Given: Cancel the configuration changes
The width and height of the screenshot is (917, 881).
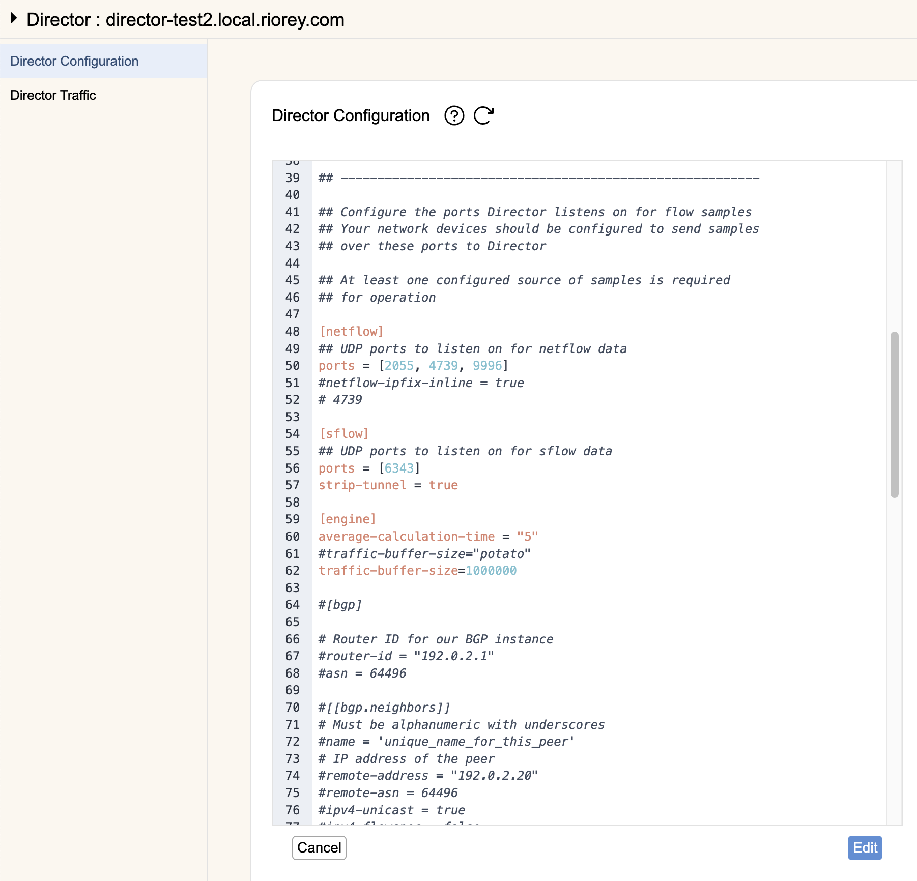Looking at the screenshot, I should tap(319, 848).
